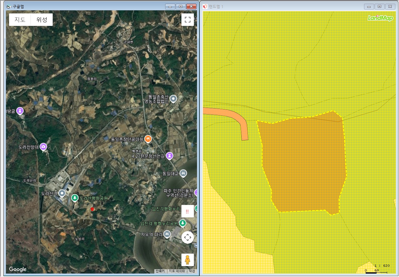The image size is (399, 277).
Task: Open the 지도 데이터 link
Action: coord(177,271)
